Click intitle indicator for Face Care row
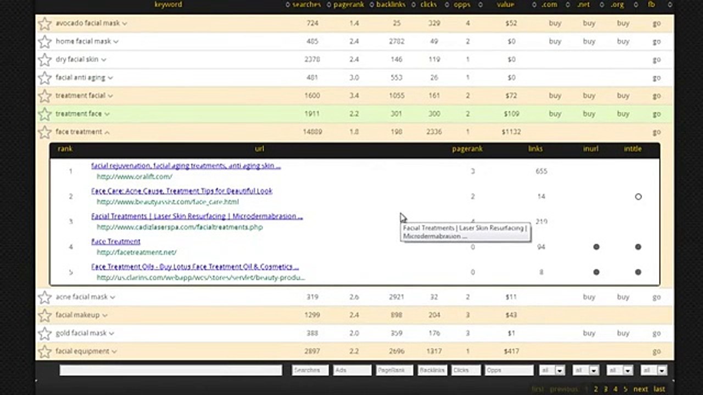Viewport: 703px width, 395px height. (x=638, y=196)
